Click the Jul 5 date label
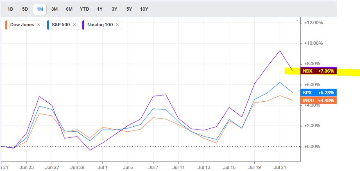The width and height of the screenshot is (360, 171). pyautogui.click(x=128, y=168)
